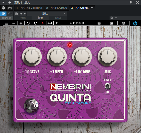Close the plugin window
This screenshot has width=141, height=133.
138,2
